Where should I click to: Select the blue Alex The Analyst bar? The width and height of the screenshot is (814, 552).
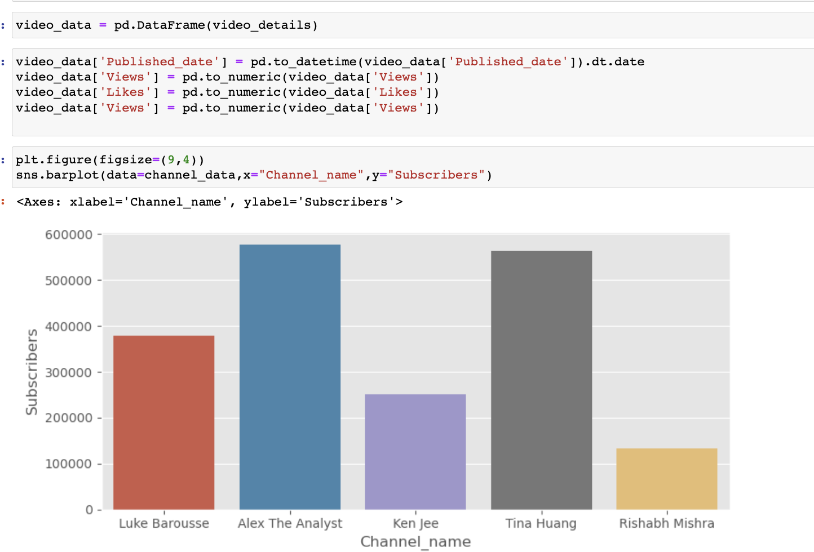coord(290,377)
